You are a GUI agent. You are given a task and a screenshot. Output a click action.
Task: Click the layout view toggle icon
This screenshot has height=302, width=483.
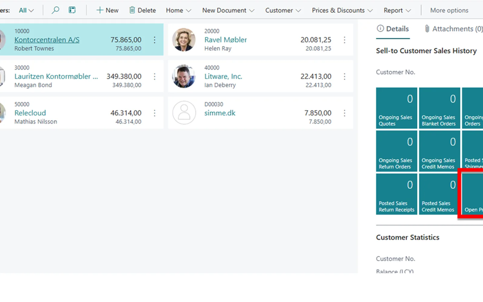(72, 10)
